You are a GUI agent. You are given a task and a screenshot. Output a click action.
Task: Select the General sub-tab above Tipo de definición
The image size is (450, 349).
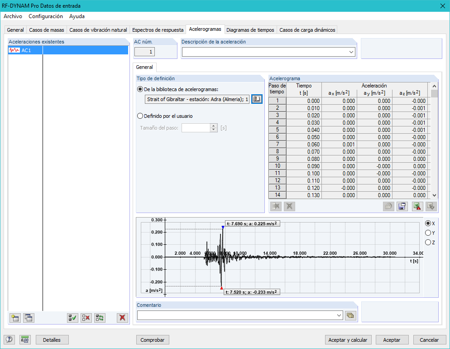[144, 67]
